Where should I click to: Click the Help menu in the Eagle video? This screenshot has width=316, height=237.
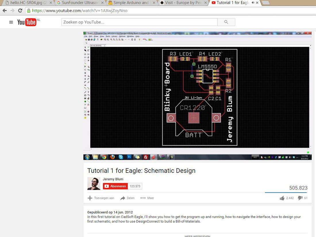[x=137, y=36]
